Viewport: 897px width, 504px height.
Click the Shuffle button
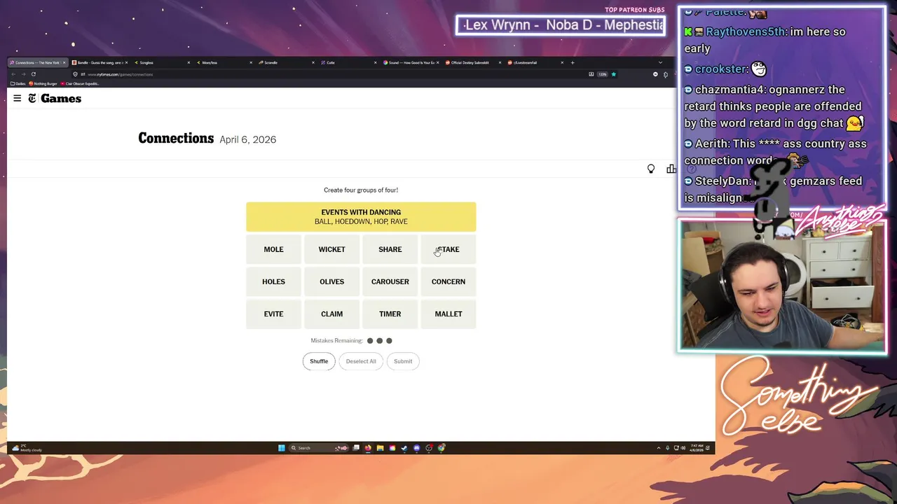pyautogui.click(x=319, y=361)
